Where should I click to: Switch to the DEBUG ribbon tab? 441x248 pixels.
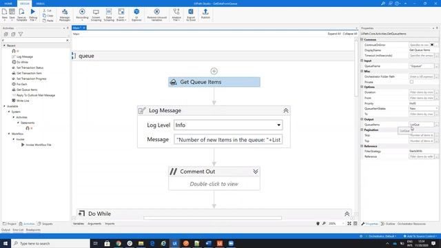tap(40, 3)
